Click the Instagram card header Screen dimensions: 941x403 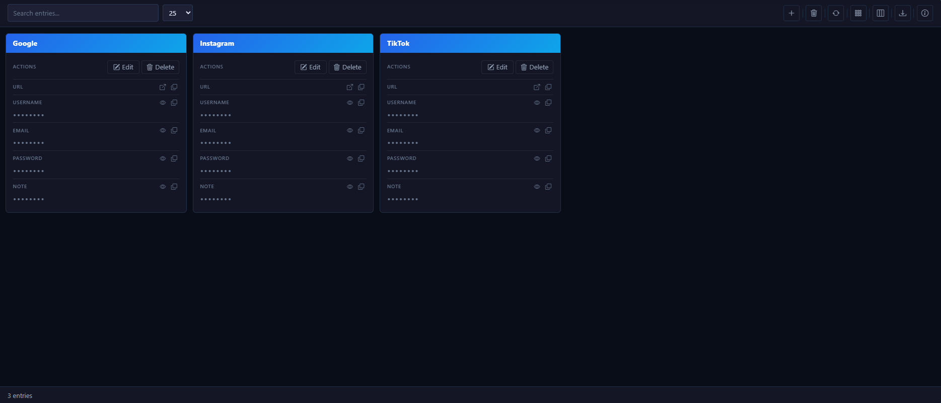click(283, 43)
